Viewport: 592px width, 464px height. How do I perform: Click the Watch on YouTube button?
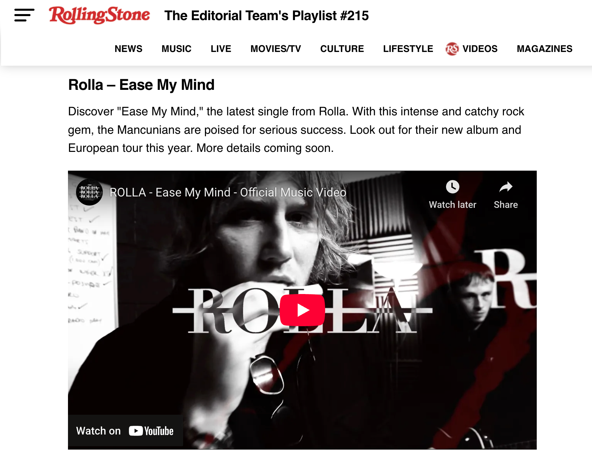click(x=125, y=431)
